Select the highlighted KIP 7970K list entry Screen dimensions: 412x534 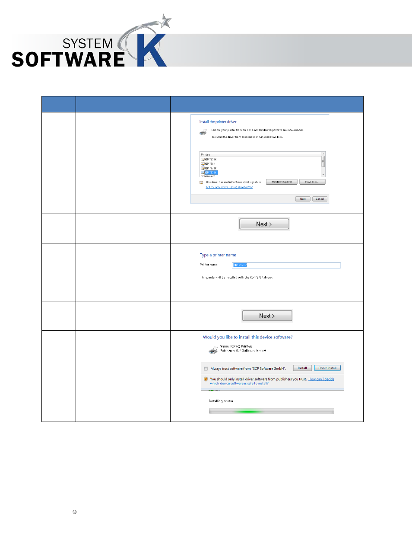[x=211, y=173]
